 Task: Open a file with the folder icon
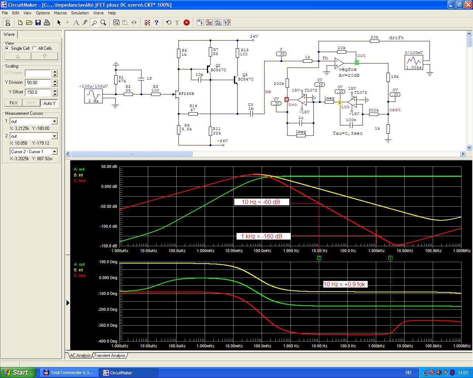(x=29, y=23)
